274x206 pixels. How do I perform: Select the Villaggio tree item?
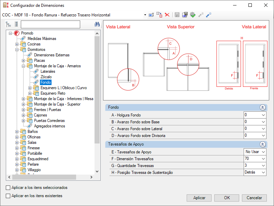pyautogui.click(x=34, y=170)
